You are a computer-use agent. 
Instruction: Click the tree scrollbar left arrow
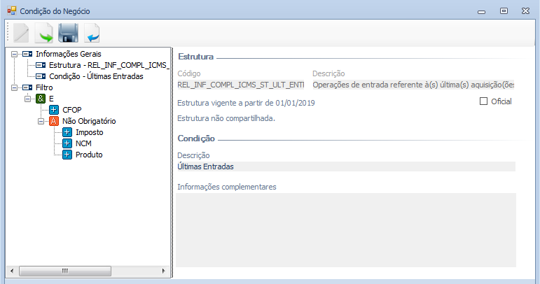pos(12,271)
